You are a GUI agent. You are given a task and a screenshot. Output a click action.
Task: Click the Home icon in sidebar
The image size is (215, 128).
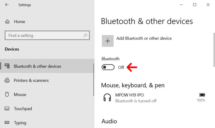pos(7,22)
